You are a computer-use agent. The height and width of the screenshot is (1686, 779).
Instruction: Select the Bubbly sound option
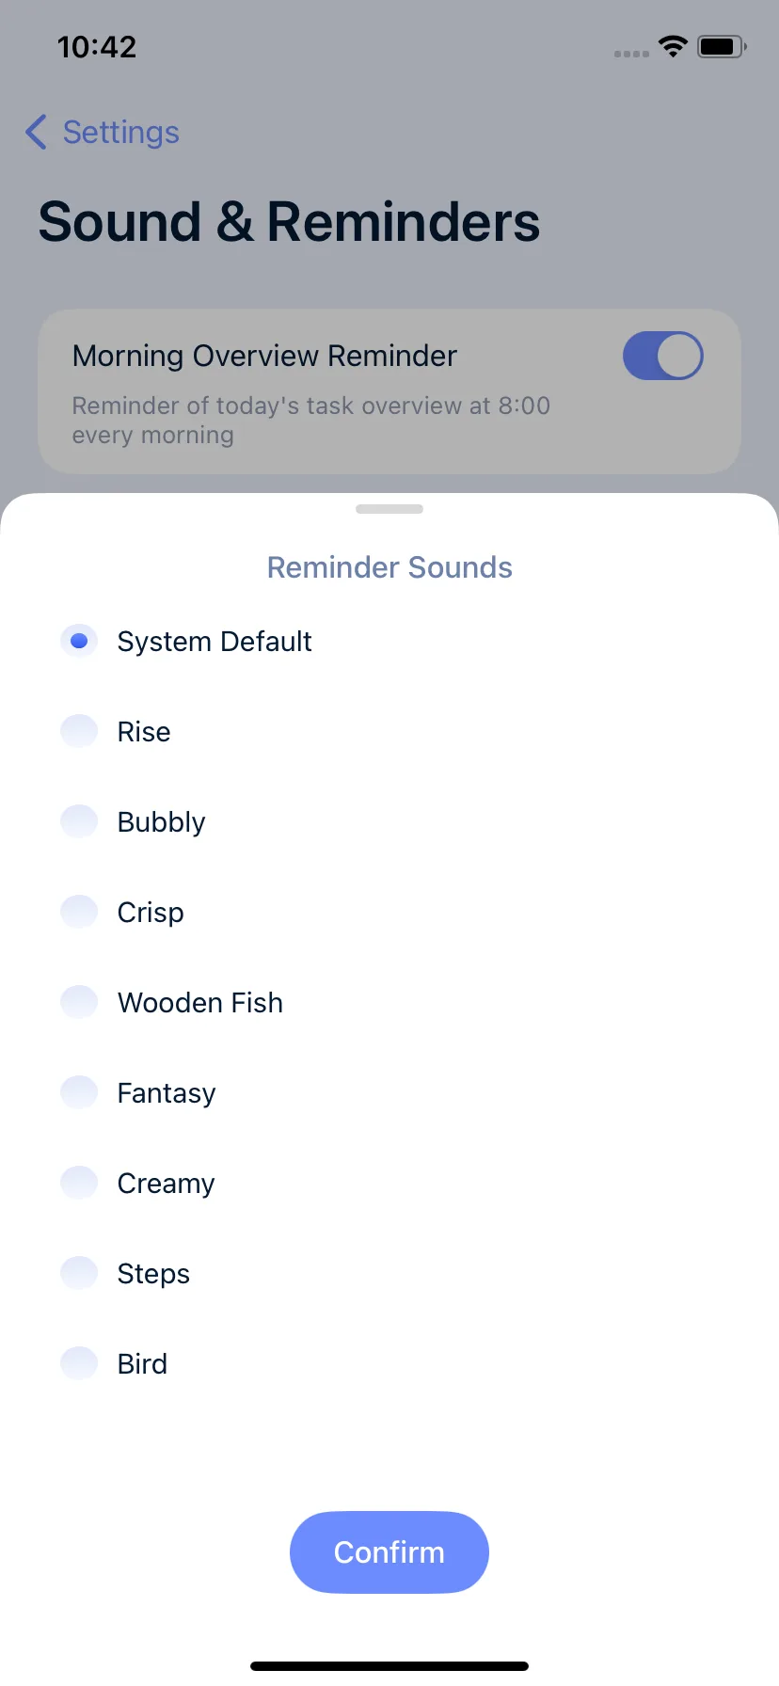(79, 821)
